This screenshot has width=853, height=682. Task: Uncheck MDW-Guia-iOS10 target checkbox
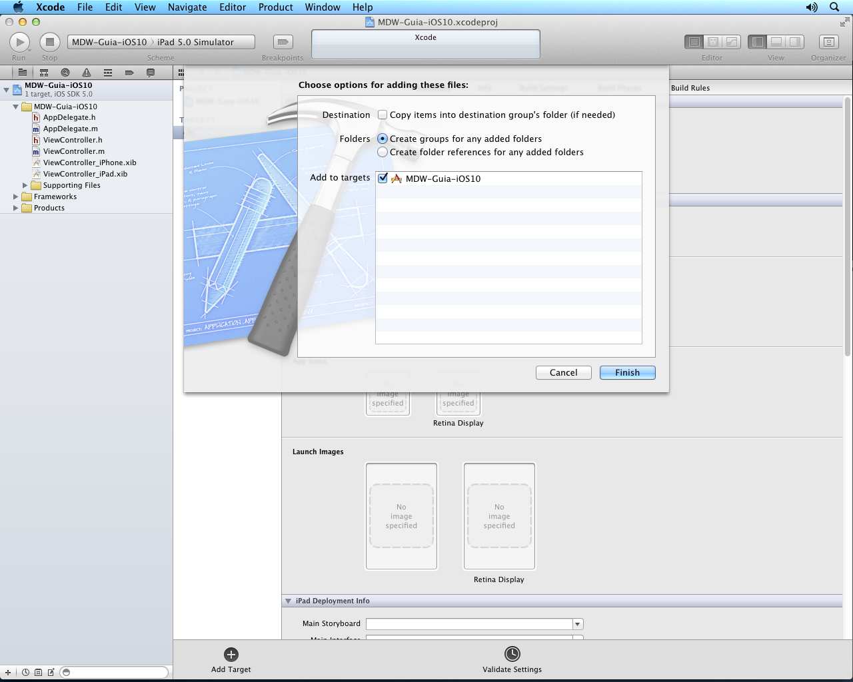coord(383,178)
